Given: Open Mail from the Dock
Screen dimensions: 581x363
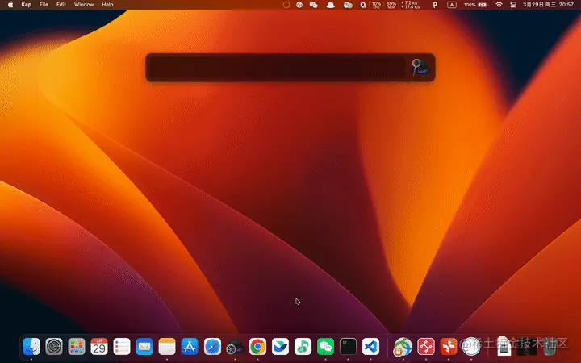Looking at the screenshot, I should coord(144,347).
